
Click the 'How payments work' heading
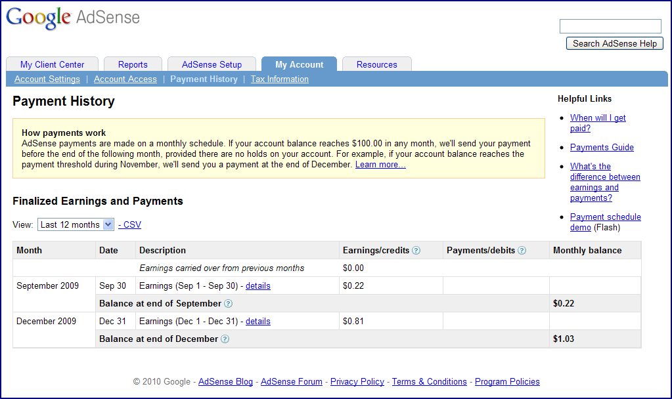click(x=64, y=133)
